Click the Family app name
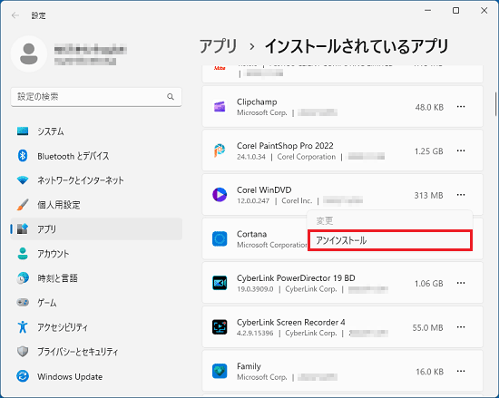Viewport: 499px width, 398px height. point(249,366)
